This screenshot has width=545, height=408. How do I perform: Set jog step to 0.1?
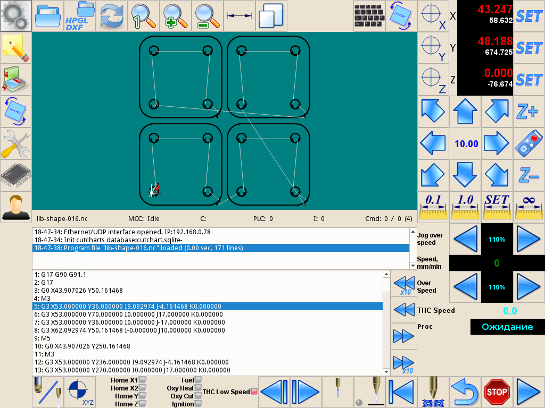point(433,207)
